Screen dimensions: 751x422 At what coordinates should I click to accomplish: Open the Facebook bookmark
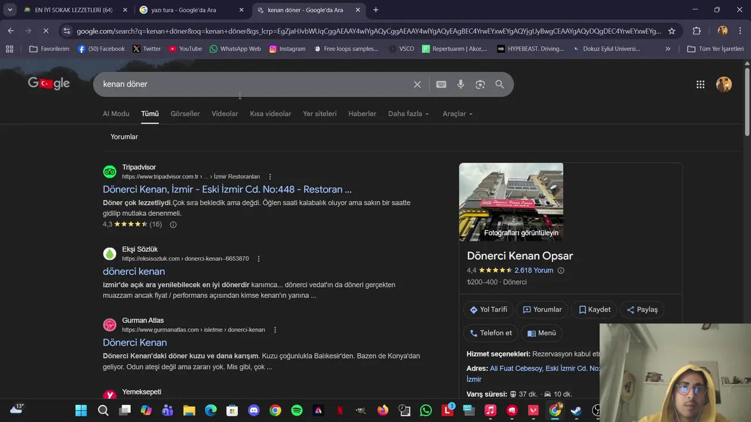point(102,49)
